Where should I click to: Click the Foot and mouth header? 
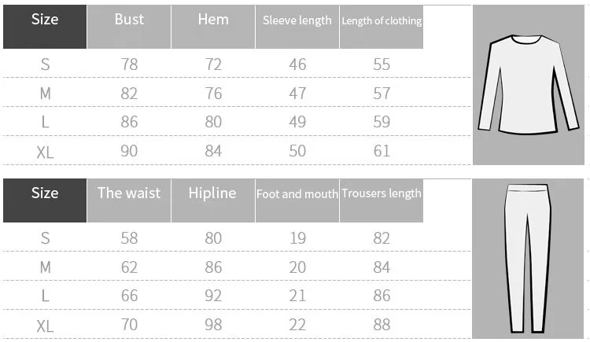click(x=297, y=200)
